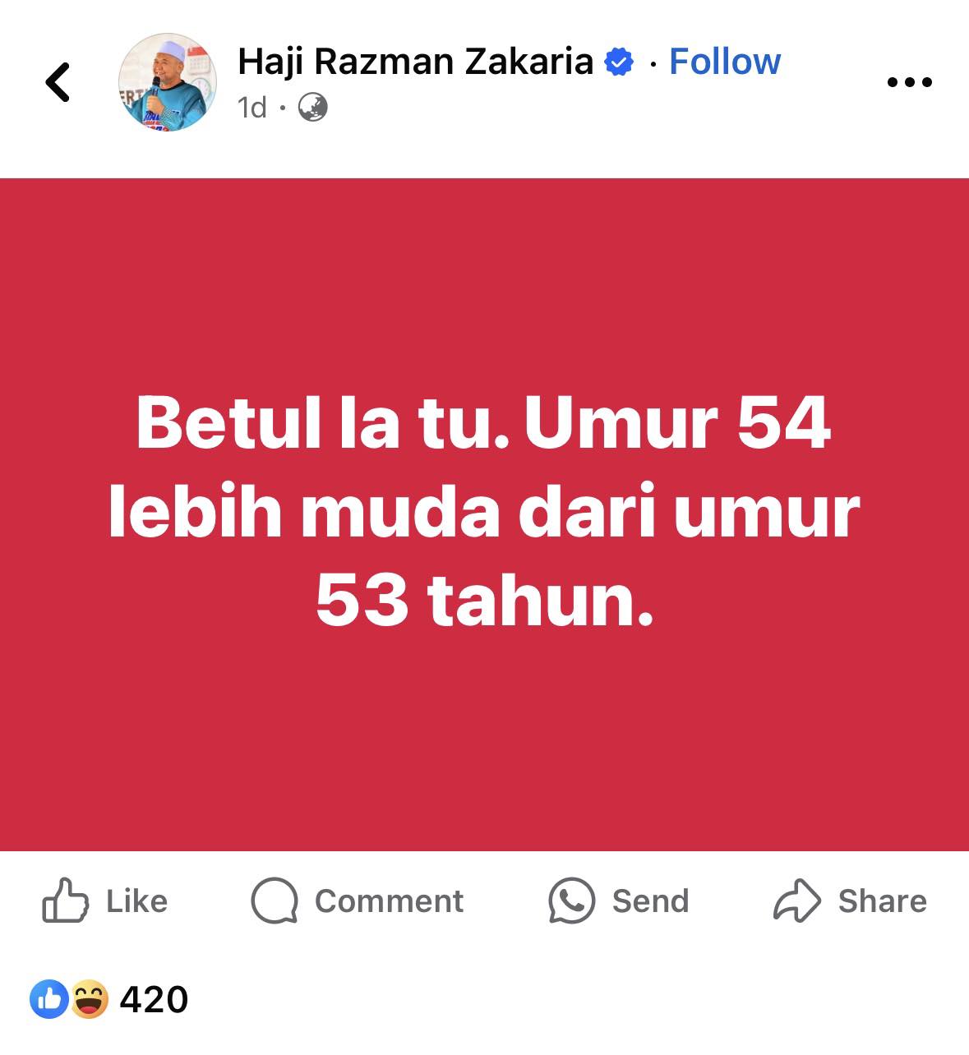
Task: Click the Share arrow icon
Action: pyautogui.click(x=797, y=901)
